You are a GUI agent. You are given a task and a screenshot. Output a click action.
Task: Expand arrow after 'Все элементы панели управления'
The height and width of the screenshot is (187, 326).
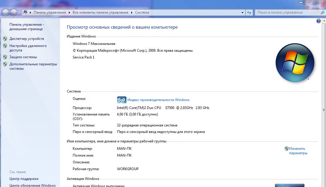pos(132,12)
